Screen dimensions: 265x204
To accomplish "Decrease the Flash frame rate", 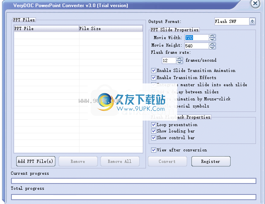I will point(179,62).
